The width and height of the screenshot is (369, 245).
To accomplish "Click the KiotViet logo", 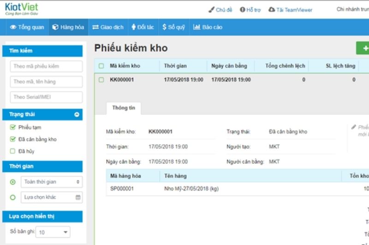I will pos(21,9).
